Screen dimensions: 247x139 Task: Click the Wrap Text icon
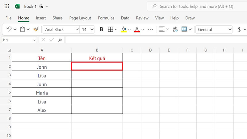pos(175,29)
